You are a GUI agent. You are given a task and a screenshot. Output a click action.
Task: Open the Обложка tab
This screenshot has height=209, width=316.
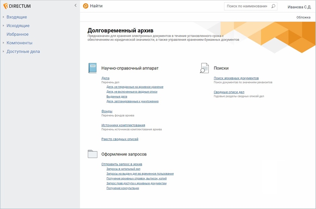pos(303,17)
